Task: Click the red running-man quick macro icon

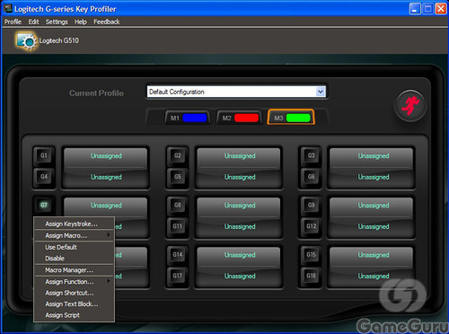Action: click(410, 106)
